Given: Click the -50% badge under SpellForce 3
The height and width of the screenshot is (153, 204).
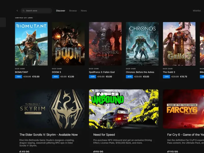Looking at the screenshot, I should [x=93, y=77].
